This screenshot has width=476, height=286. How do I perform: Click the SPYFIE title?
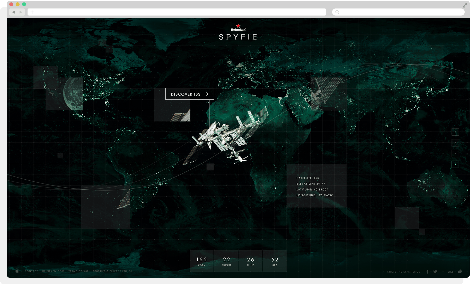[238, 37]
